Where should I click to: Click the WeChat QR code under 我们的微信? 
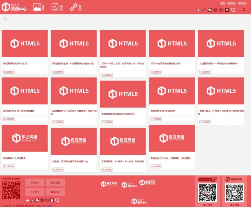(x=234, y=193)
